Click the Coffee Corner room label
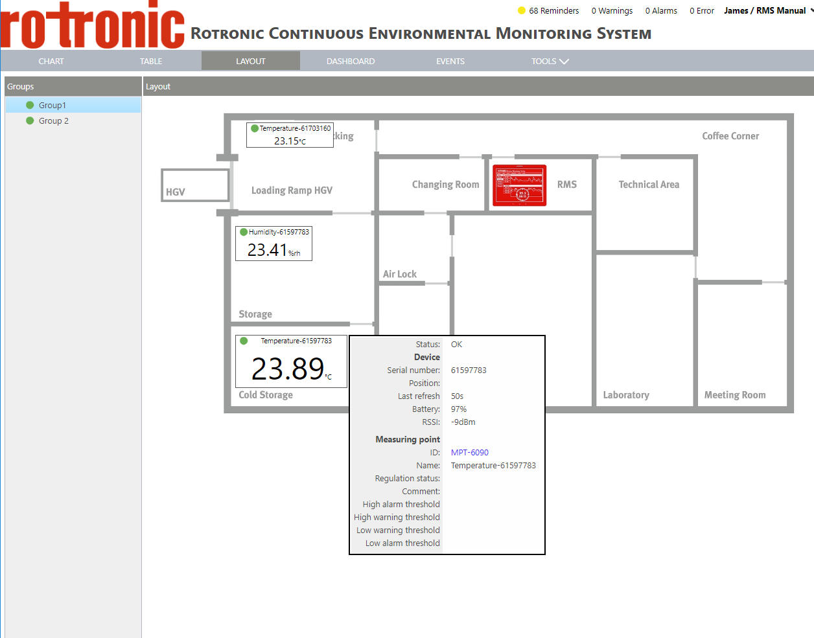The width and height of the screenshot is (814, 638). pyautogui.click(x=730, y=136)
